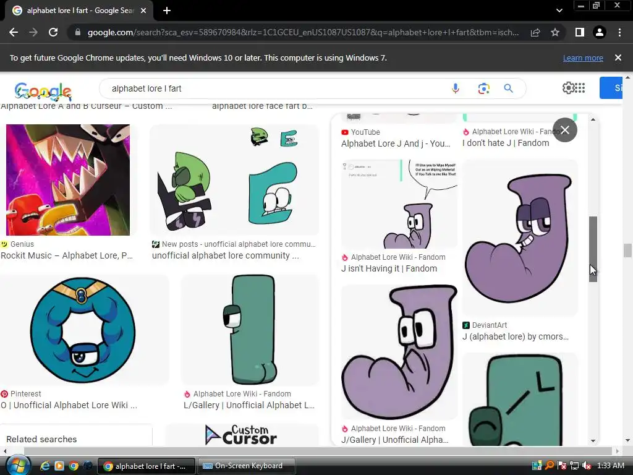The image size is (633, 475).
Task: Click the main page vertical scrollbar thumb
Action: tap(627, 250)
